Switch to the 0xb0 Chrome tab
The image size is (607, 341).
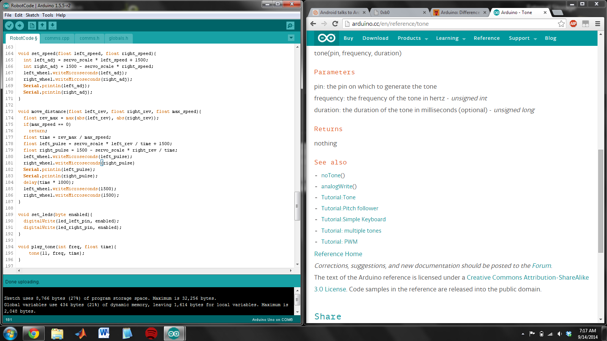point(398,13)
